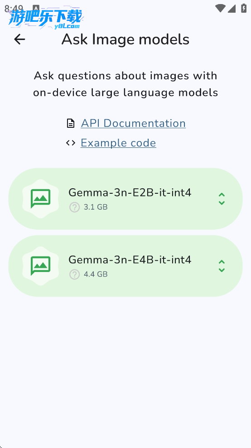Open the API Documentation link
This screenshot has height=448, width=251.
click(133, 123)
